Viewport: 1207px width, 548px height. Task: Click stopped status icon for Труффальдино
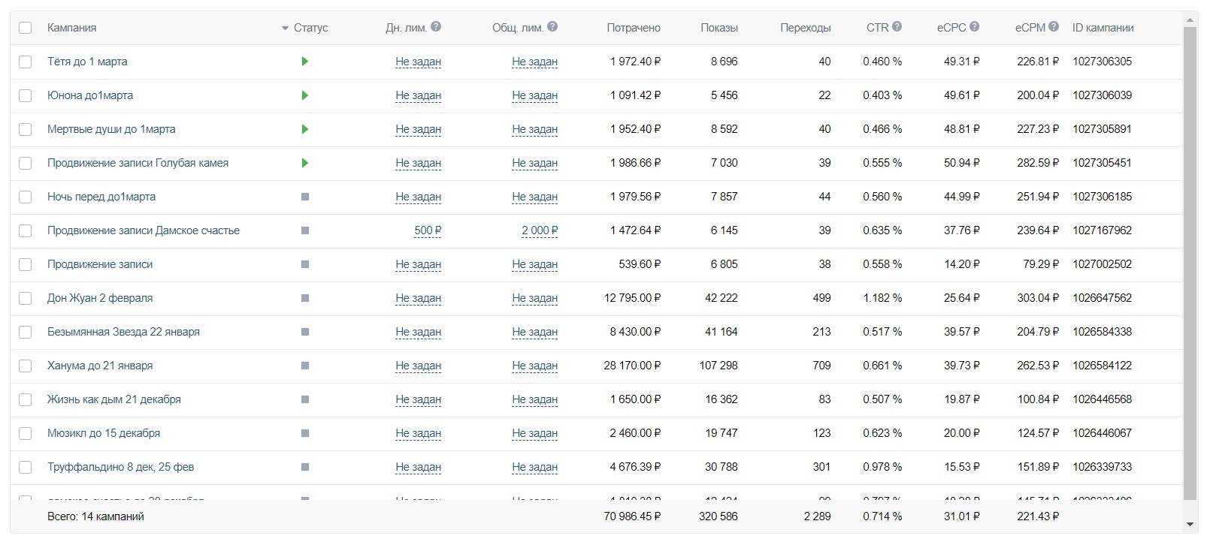pyautogui.click(x=305, y=467)
